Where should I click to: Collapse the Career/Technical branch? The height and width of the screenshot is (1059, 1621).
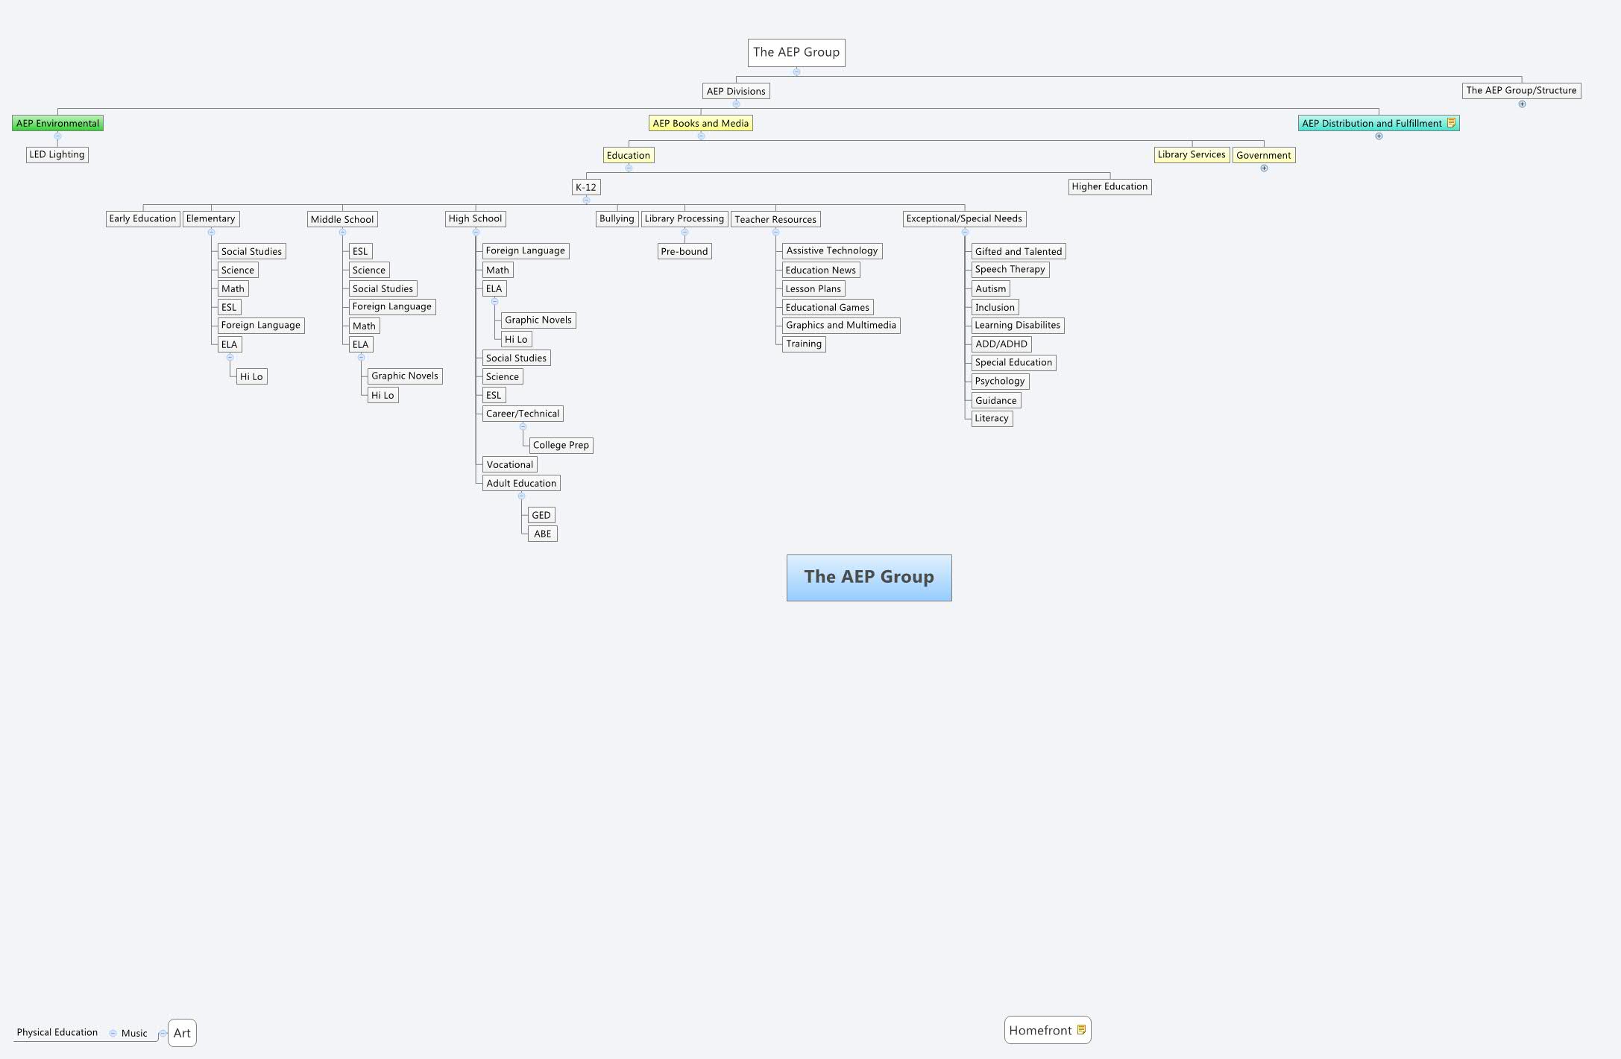pyautogui.click(x=523, y=427)
